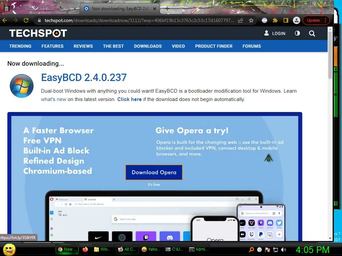Open the Chrome profile avatar menu

[x=297, y=20]
